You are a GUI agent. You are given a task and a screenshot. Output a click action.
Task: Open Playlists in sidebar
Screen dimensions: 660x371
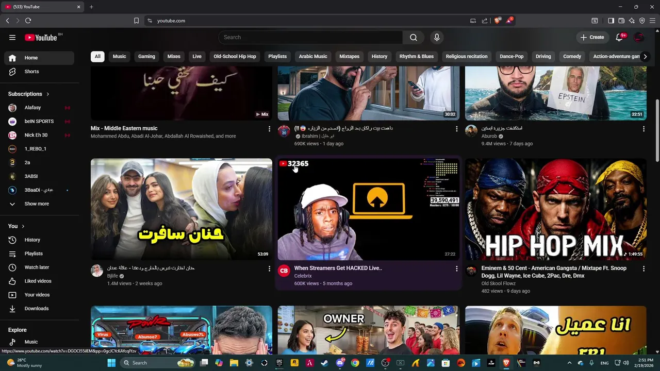(39, 254)
